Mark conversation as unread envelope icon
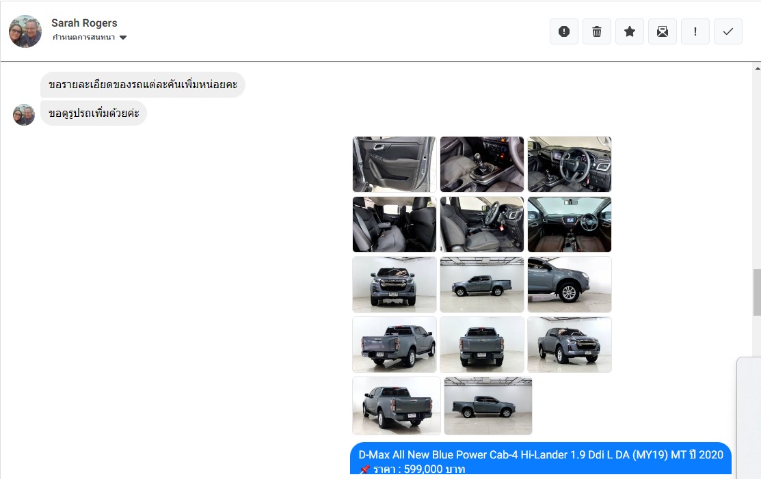This screenshot has width=761, height=479. click(x=663, y=31)
